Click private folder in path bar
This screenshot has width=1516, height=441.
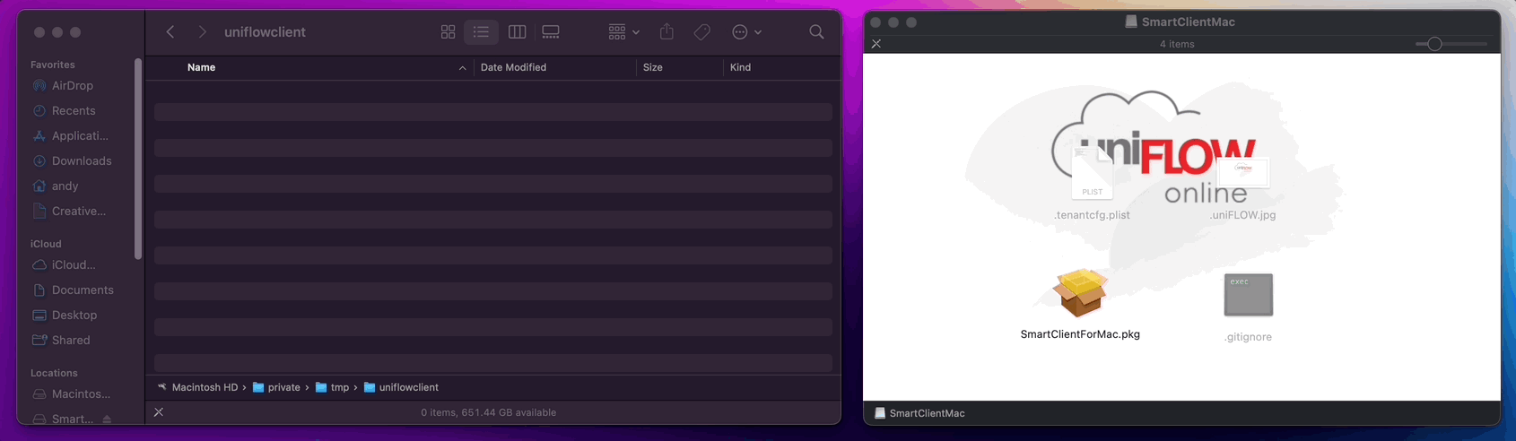(276, 387)
